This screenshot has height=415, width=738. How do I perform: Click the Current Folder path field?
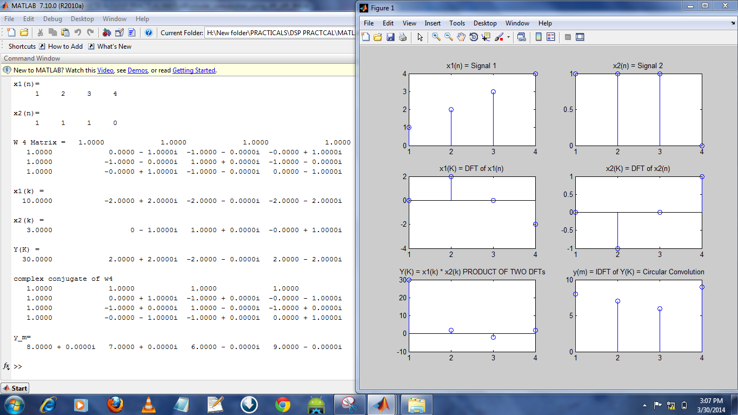[280, 33]
